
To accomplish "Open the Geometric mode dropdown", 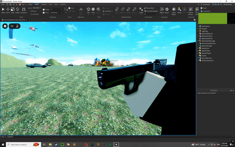I will (37, 8).
